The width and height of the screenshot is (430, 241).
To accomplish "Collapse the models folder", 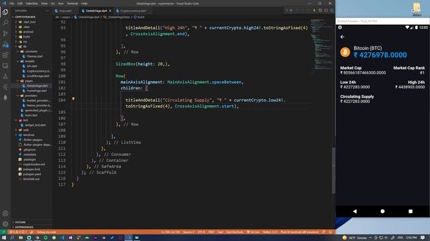I will click(x=30, y=61).
